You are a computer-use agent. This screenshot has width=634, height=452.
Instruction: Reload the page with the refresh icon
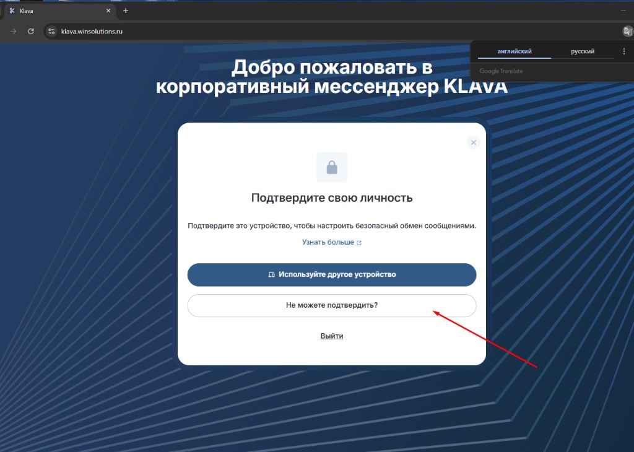tap(31, 31)
